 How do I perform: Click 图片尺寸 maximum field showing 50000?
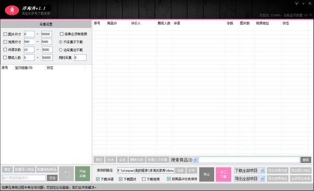click(x=47, y=34)
